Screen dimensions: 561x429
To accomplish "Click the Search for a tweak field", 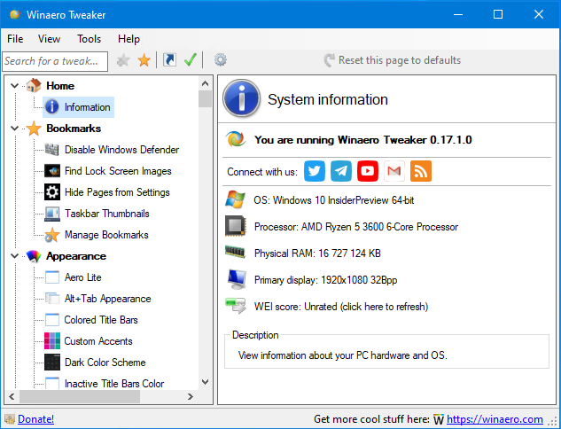I will point(55,61).
